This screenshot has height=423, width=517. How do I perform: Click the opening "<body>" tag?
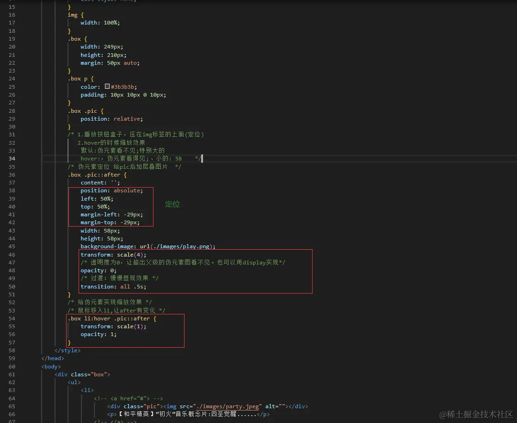(x=51, y=367)
